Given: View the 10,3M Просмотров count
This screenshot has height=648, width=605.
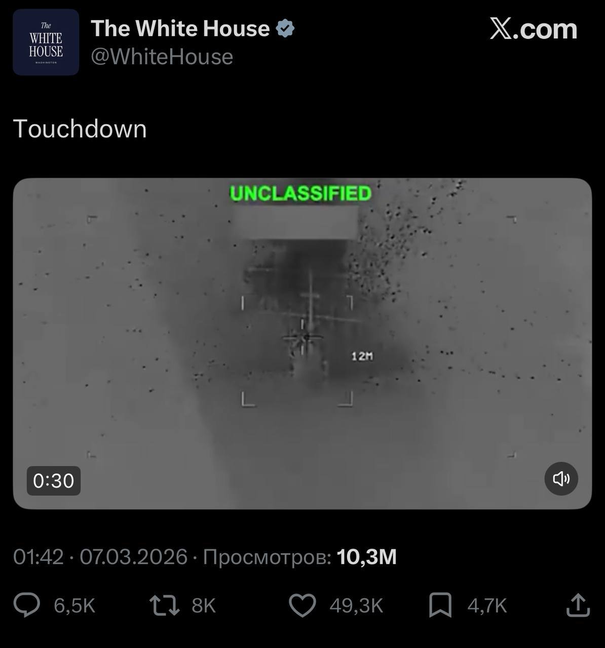Looking at the screenshot, I should coord(299,557).
